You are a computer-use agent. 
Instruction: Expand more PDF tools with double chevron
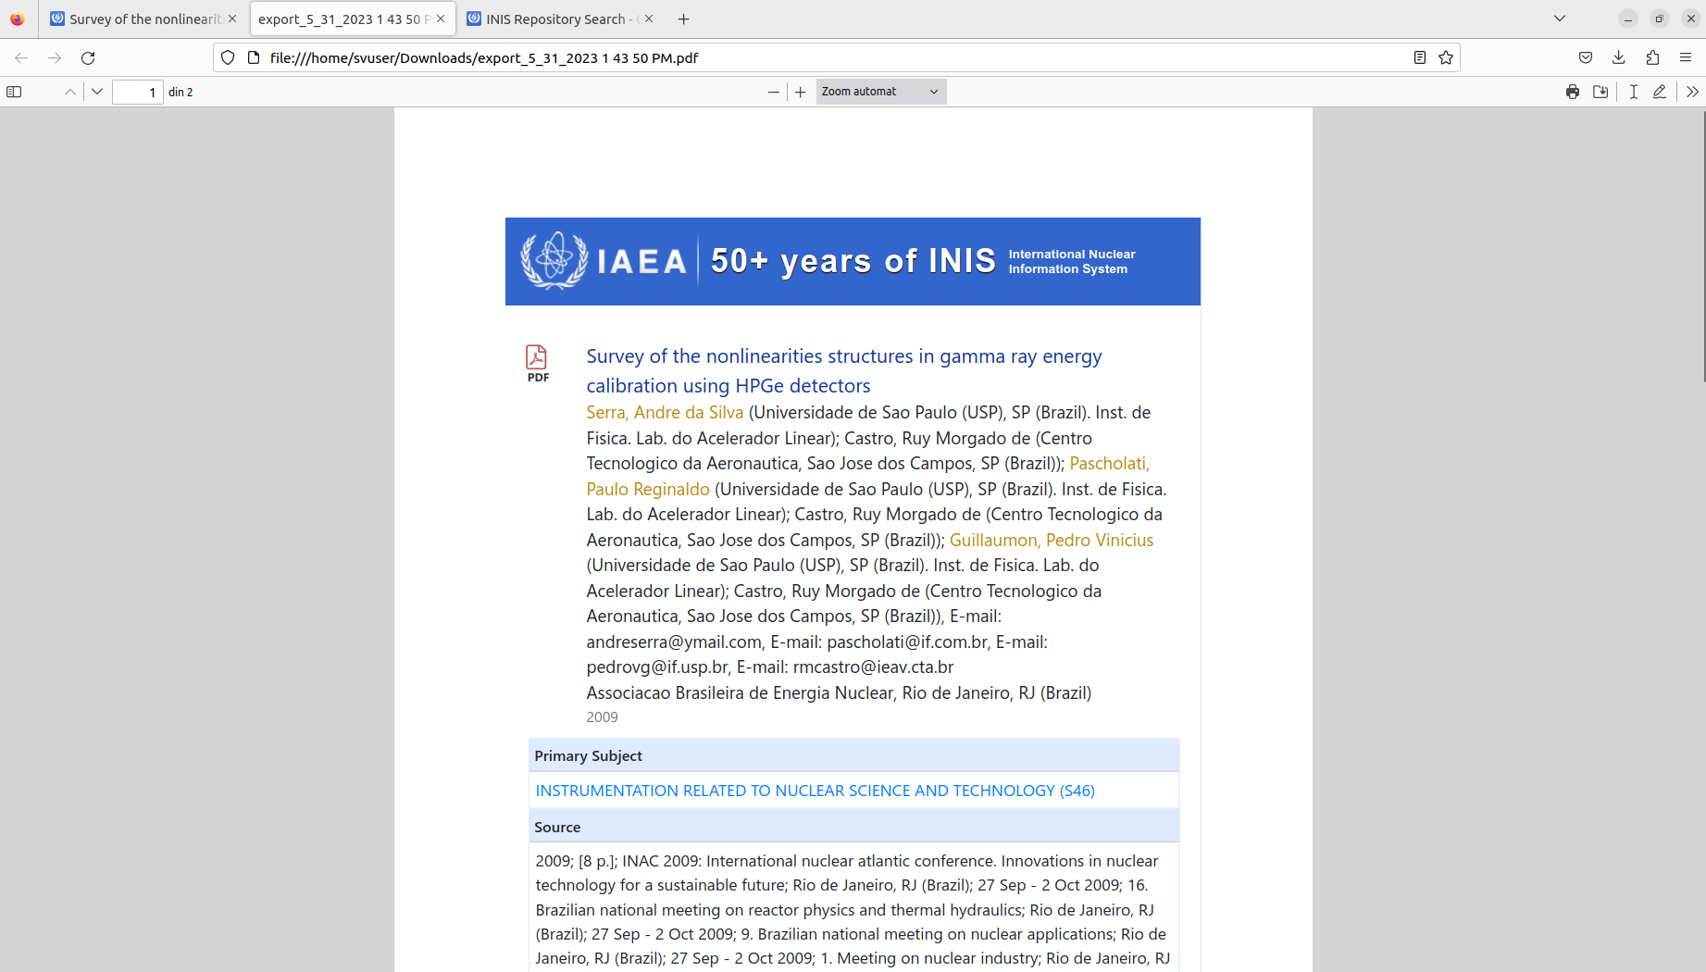(1692, 92)
